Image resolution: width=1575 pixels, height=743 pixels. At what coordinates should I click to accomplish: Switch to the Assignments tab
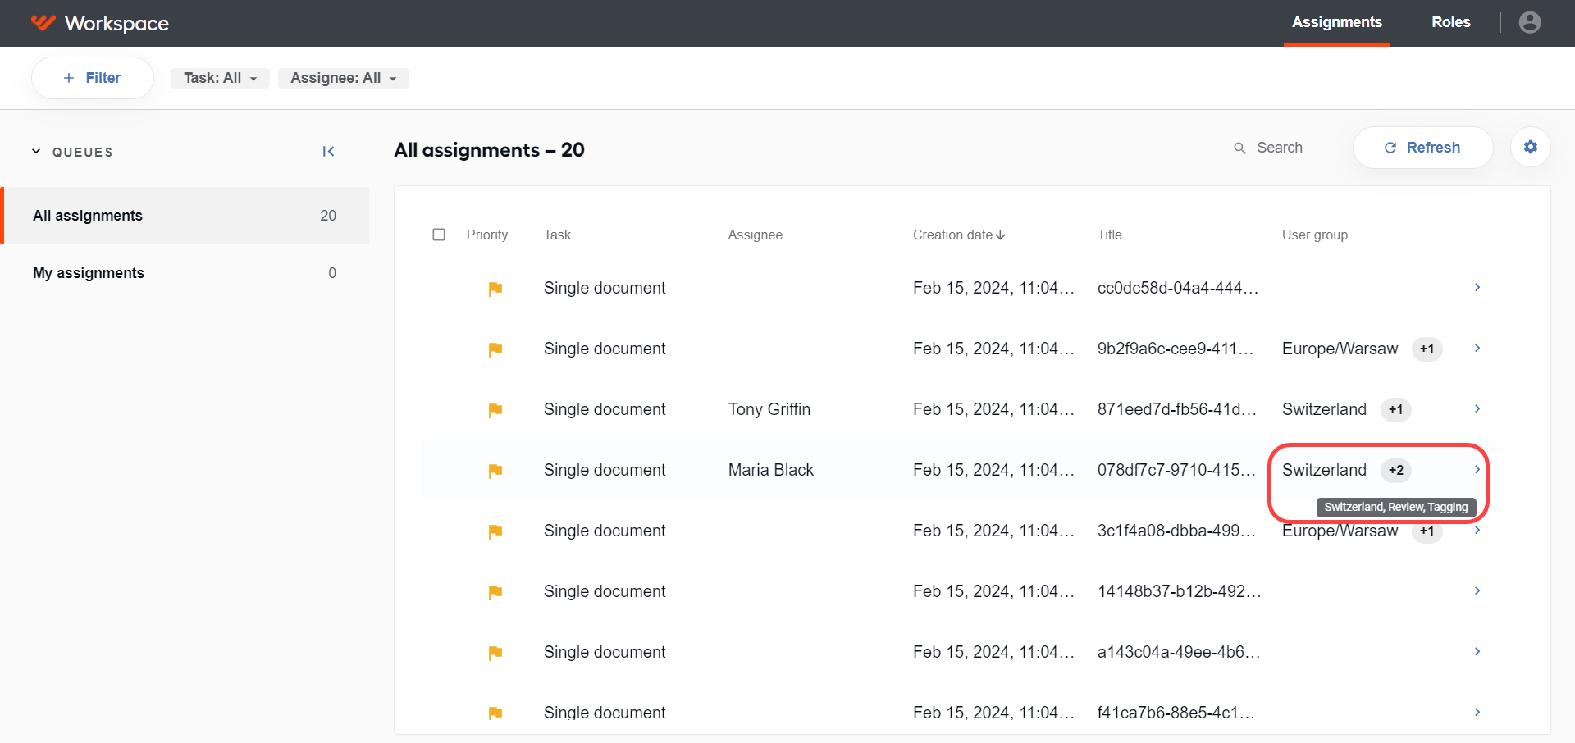click(1337, 22)
